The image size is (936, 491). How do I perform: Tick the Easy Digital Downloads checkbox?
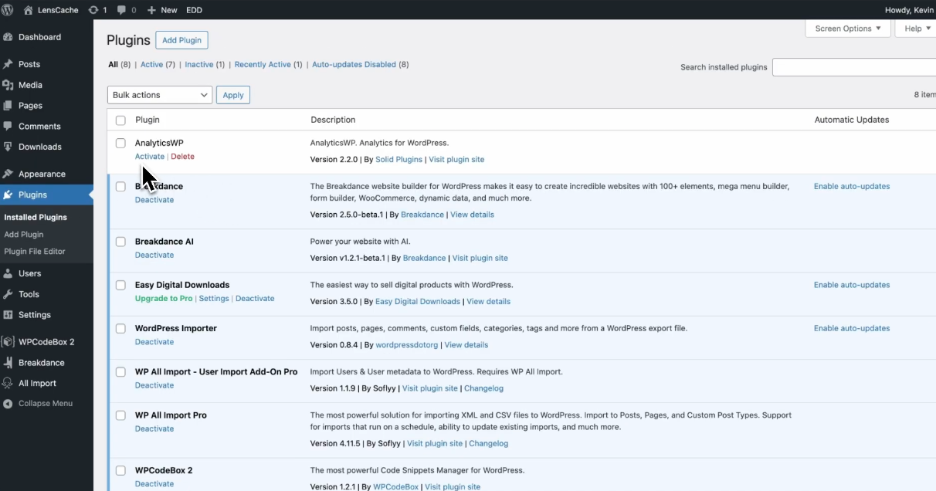(120, 285)
